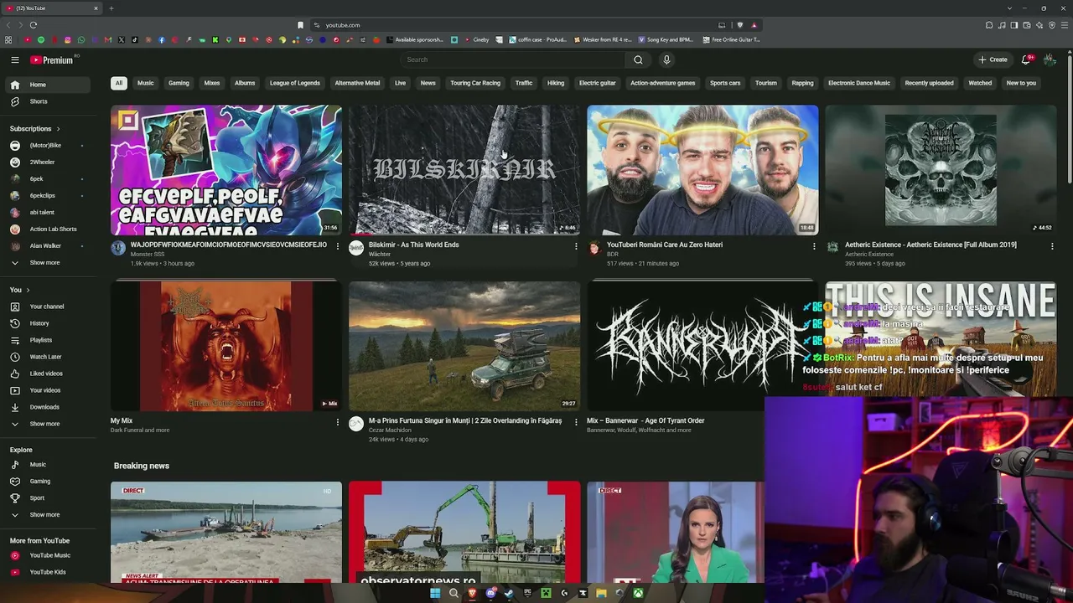Expand Show more under You

(x=47, y=424)
